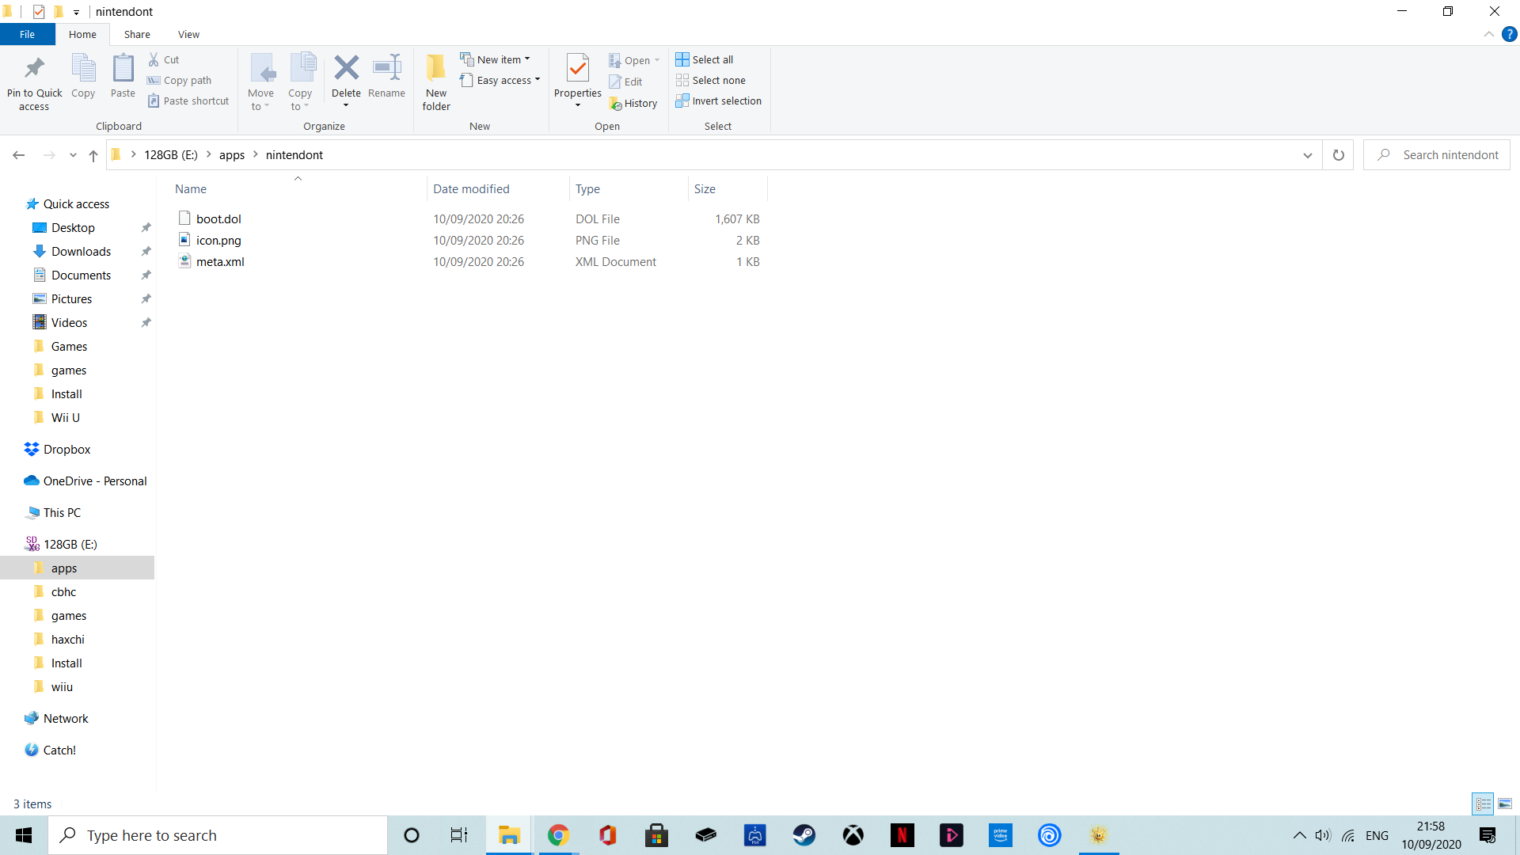The height and width of the screenshot is (855, 1520).
Task: Open Downloads in the sidebar
Action: point(81,251)
